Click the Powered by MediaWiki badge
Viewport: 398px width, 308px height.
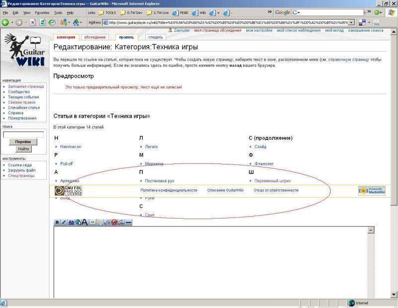pyautogui.click(x=372, y=191)
